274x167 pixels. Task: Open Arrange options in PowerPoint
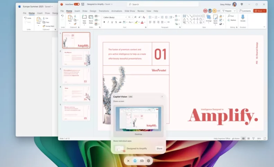(209, 19)
